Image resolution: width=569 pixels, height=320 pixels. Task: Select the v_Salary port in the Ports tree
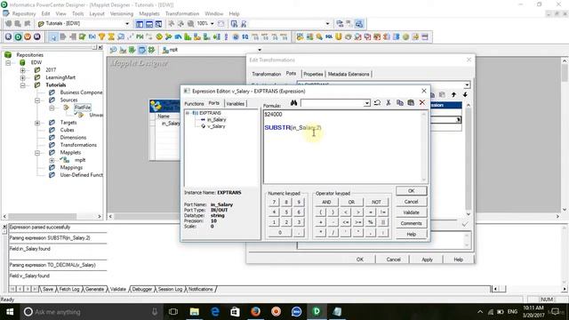pos(216,126)
